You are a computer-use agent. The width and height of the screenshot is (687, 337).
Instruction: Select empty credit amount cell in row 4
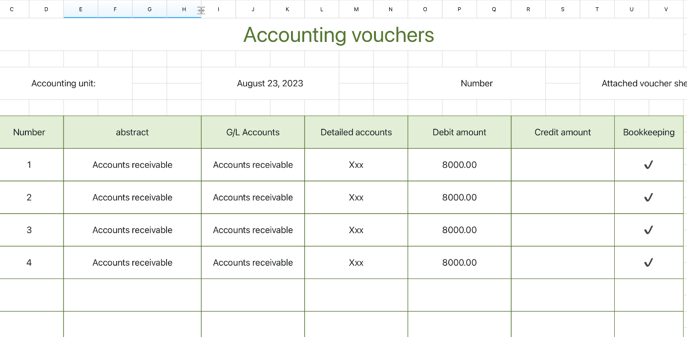pyautogui.click(x=562, y=262)
